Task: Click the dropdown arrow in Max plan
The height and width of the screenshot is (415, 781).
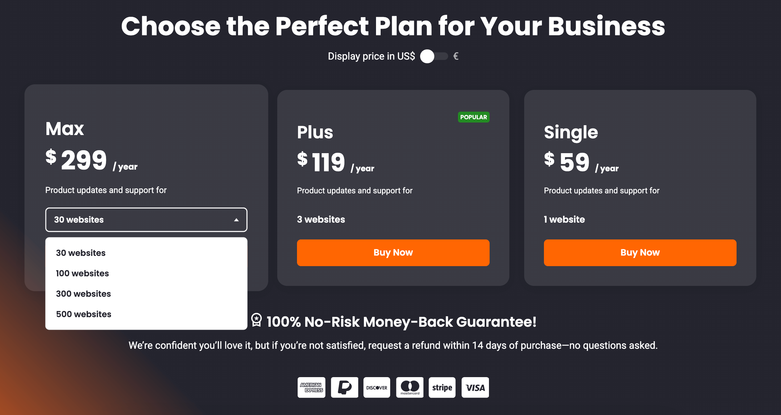Action: pyautogui.click(x=236, y=220)
